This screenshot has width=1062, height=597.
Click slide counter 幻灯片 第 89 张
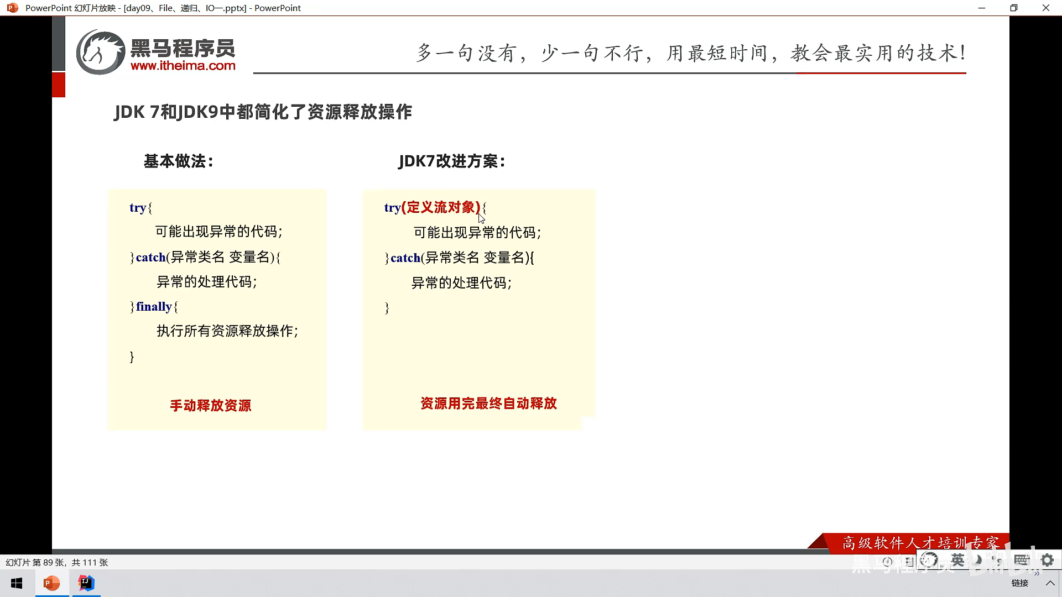point(56,562)
